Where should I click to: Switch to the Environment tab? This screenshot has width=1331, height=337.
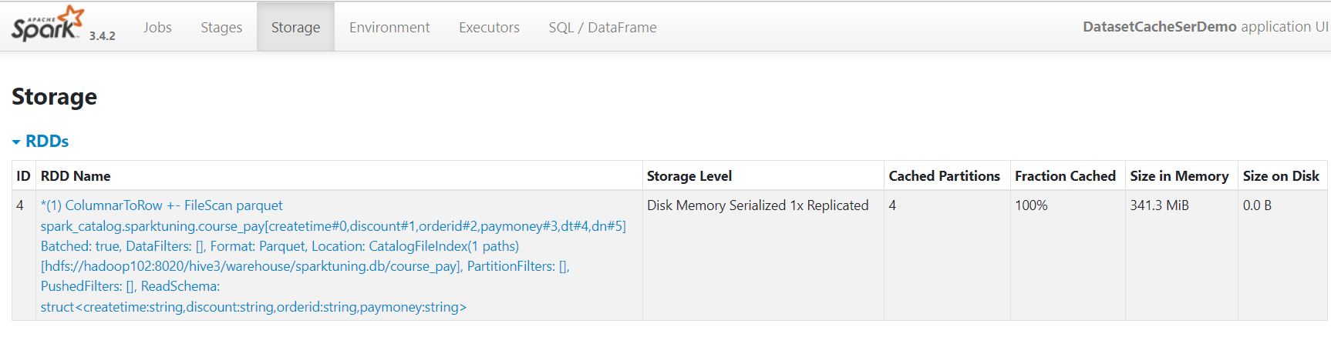click(389, 27)
